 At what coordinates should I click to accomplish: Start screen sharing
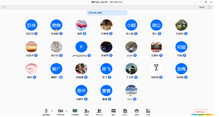point(75,111)
